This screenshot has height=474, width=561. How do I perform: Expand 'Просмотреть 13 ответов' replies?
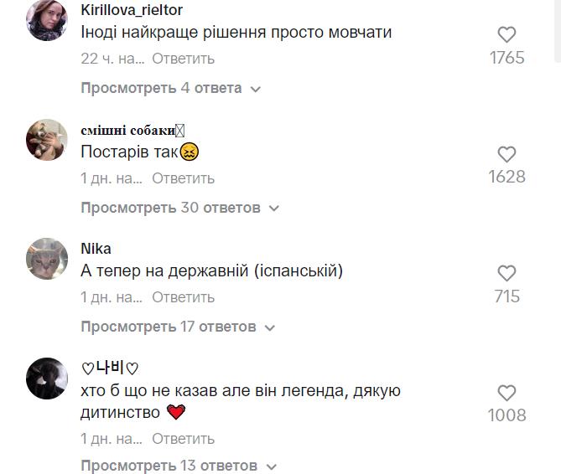pos(179,465)
